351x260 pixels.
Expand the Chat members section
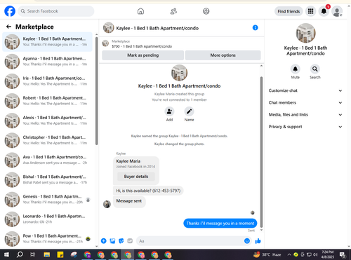(x=305, y=102)
